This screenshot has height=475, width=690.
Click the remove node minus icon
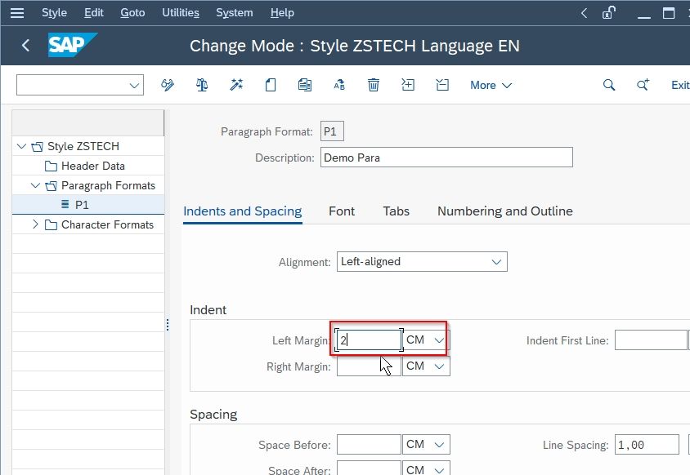(442, 85)
